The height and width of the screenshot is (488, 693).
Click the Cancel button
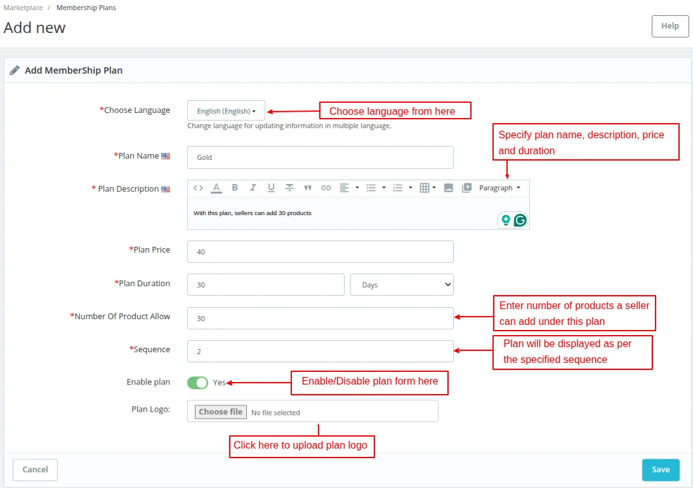(x=36, y=470)
